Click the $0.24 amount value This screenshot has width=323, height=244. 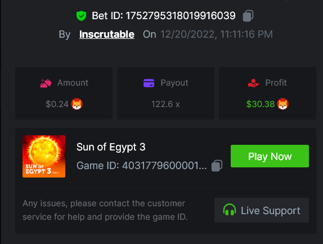point(57,104)
